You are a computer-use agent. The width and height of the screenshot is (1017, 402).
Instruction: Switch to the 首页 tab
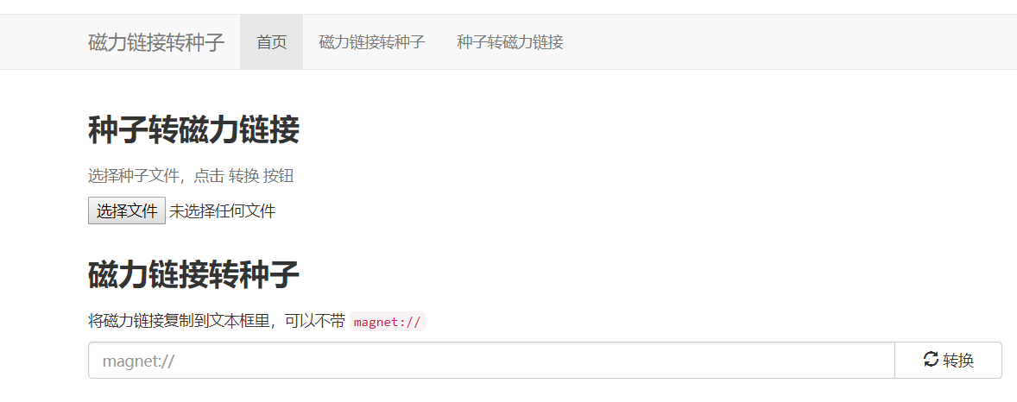(x=271, y=42)
